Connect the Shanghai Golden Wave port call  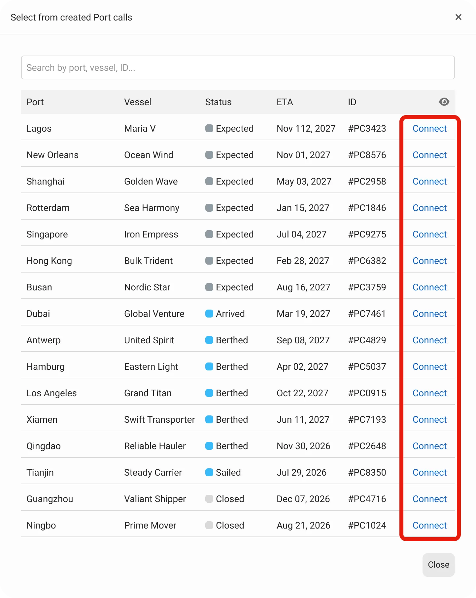point(429,181)
